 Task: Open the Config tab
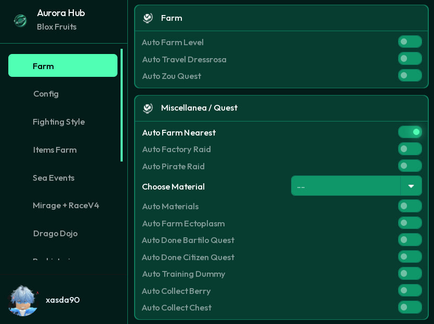coord(46,94)
